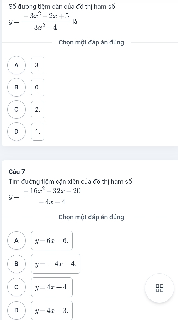The height and width of the screenshot is (320, 178).
Task: Pick the answer y=4x+3
Action: 52,311
